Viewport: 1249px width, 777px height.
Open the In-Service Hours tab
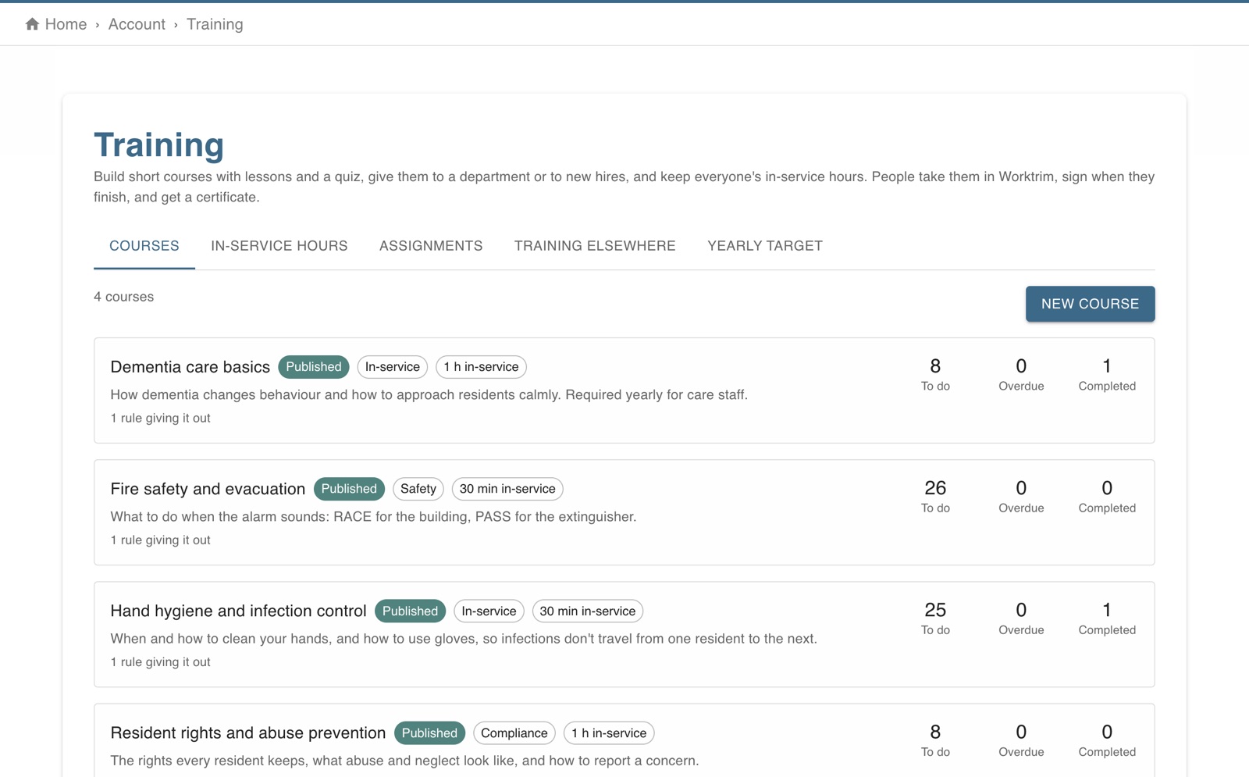click(279, 246)
